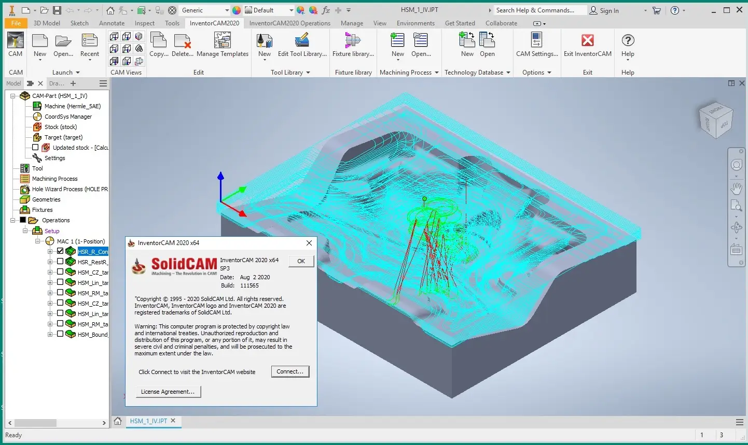Image resolution: width=748 pixels, height=445 pixels.
Task: Toggle the Updated stock checkbox
Action: pos(35,148)
